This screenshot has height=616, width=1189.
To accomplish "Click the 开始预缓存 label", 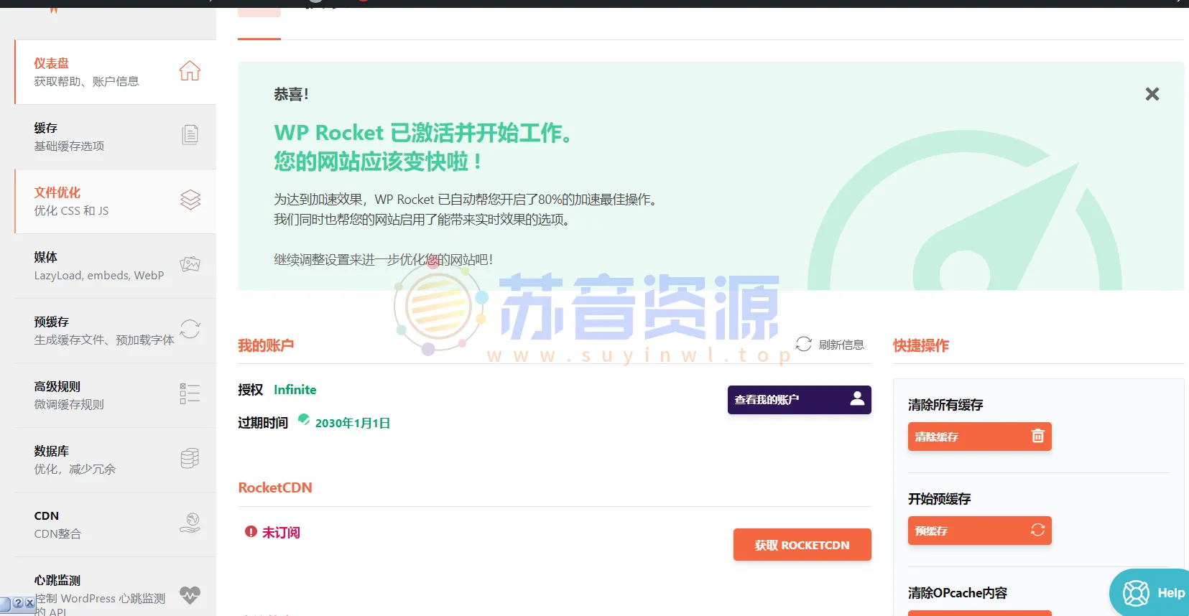I will click(x=939, y=499).
